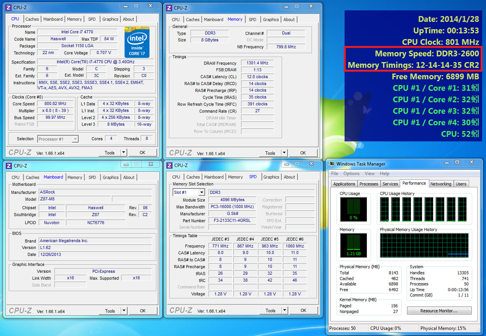Open the Tools dropdown arrow in the SPD window
Image resolution: width=486 pixels, height=336 pixels.
(284, 310)
